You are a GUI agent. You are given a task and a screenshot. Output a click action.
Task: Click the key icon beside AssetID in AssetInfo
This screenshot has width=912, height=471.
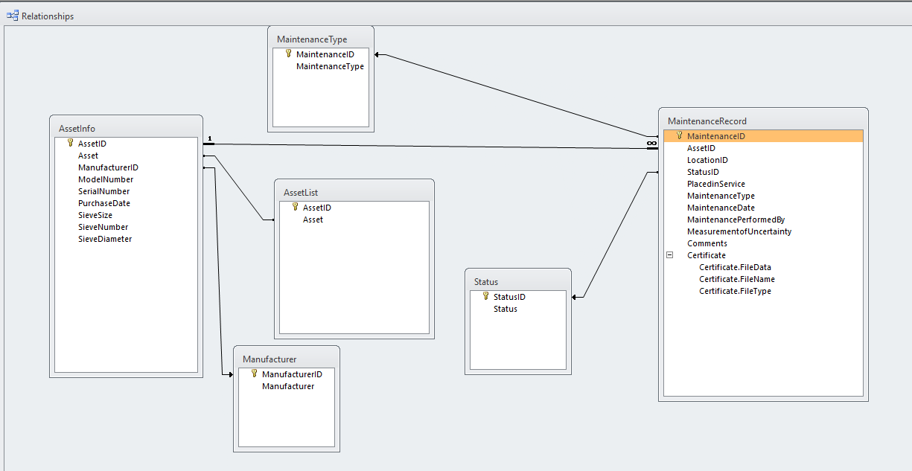[x=70, y=143]
